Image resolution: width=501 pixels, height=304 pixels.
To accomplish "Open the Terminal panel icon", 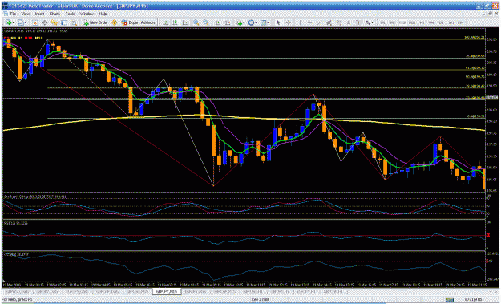I will (64, 22).
